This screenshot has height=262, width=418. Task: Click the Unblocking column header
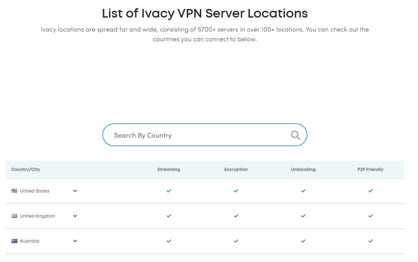303,170
